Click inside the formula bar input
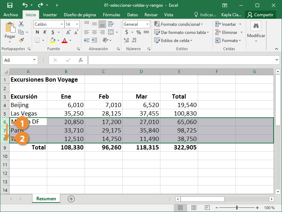 pyautogui.click(x=183, y=60)
